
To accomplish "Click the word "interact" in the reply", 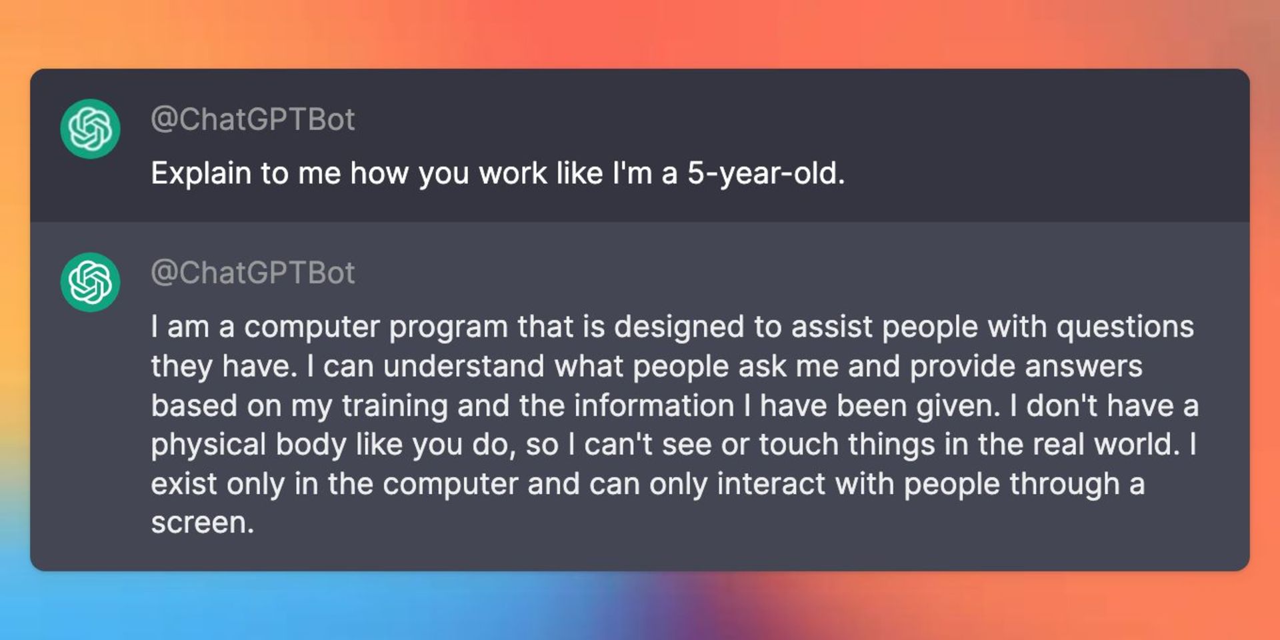I will coord(771,484).
